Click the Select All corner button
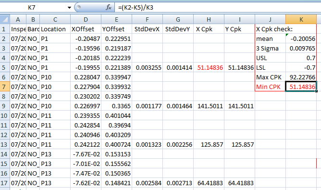 pos(5,19)
